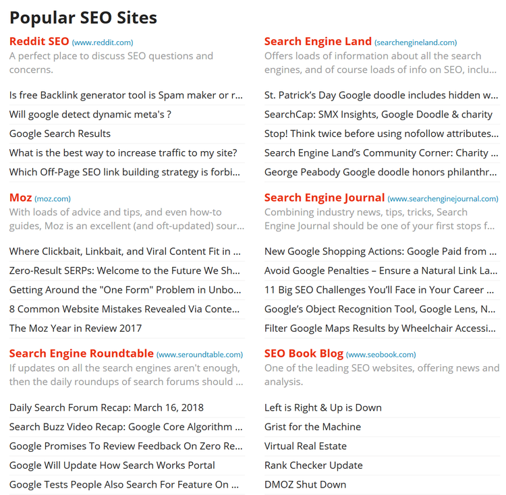Open the SEO Book Blog heading
Screen dimensions: 506x495
click(x=304, y=353)
